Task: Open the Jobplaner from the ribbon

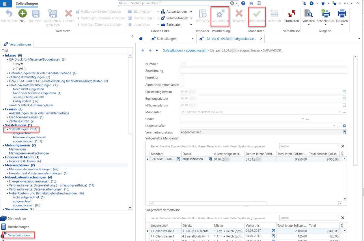Action: tap(202, 14)
